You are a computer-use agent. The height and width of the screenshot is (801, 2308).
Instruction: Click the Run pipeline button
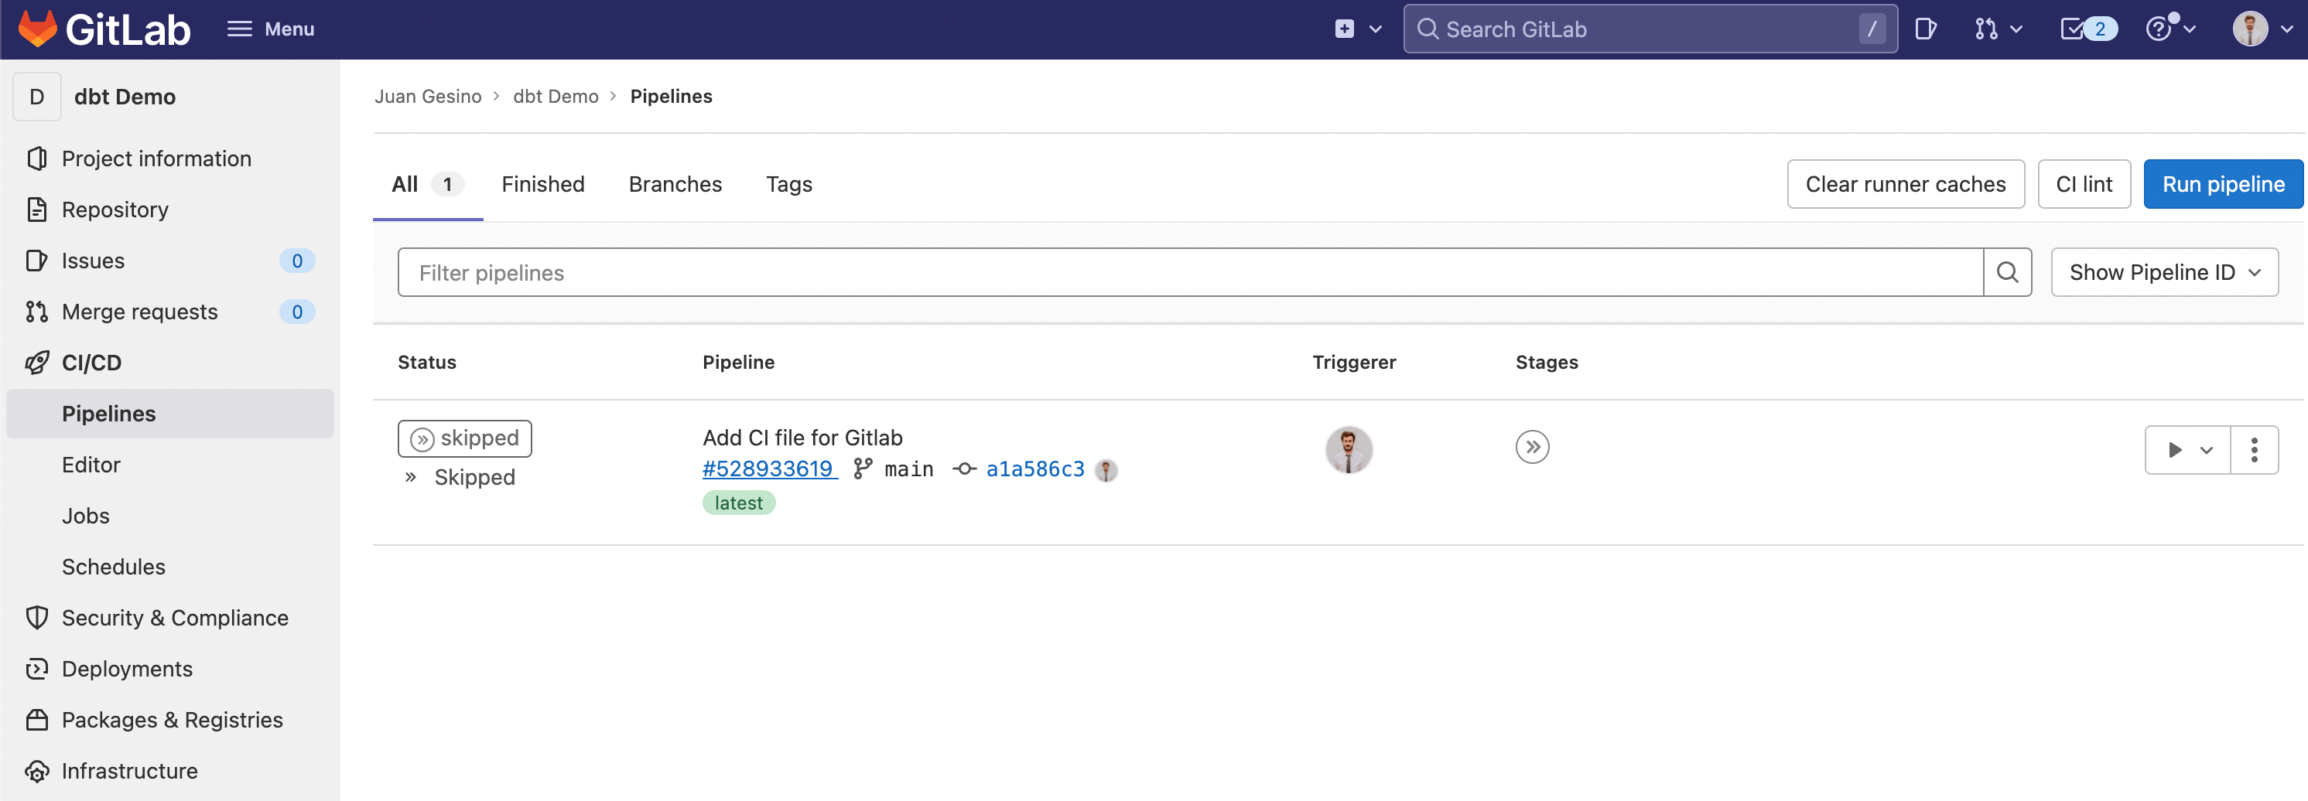(x=2222, y=184)
